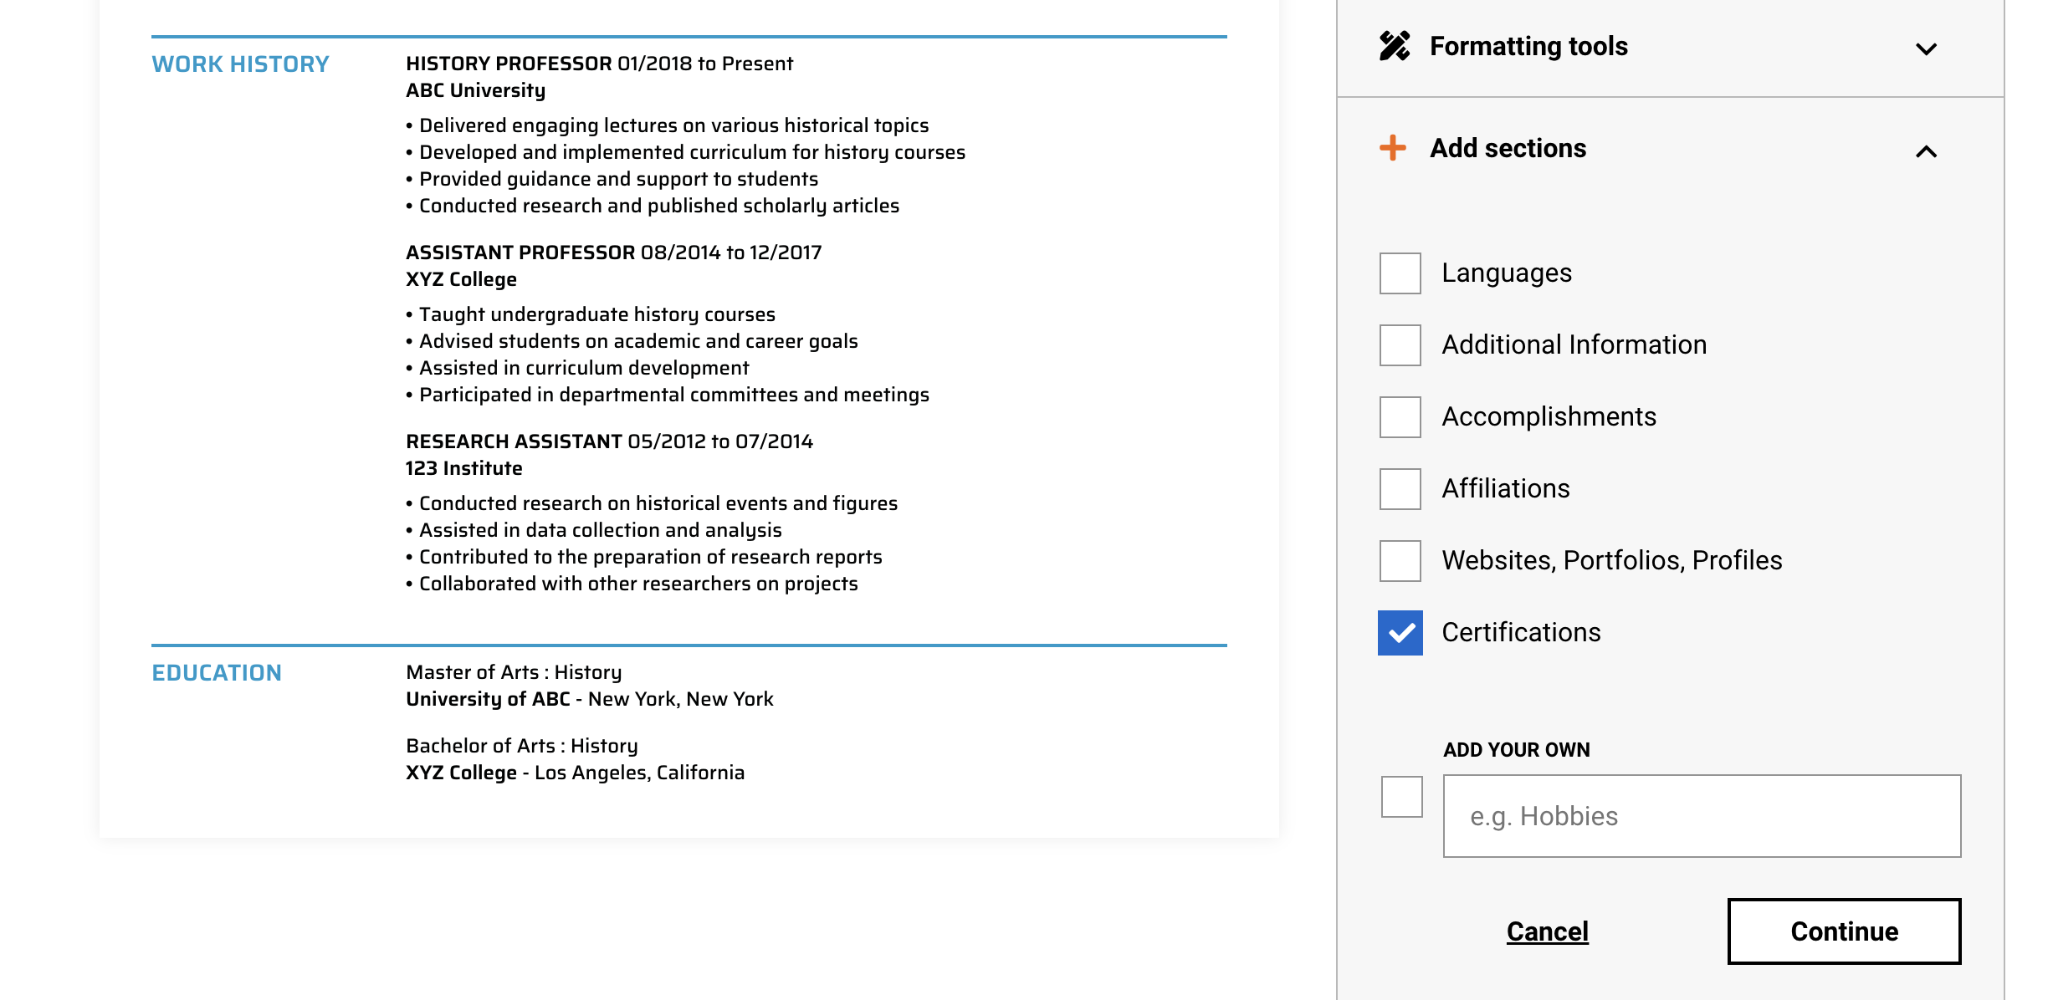
Task: Check the Affiliations box
Action: (1400, 488)
